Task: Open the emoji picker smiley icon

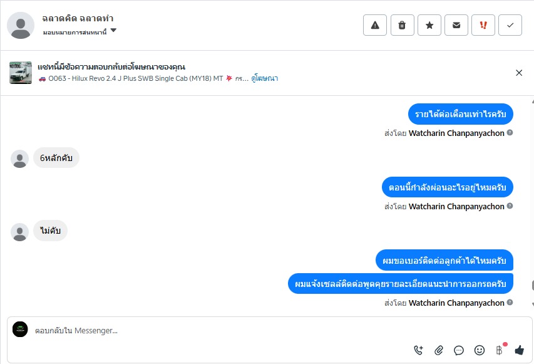Action: tap(480, 350)
